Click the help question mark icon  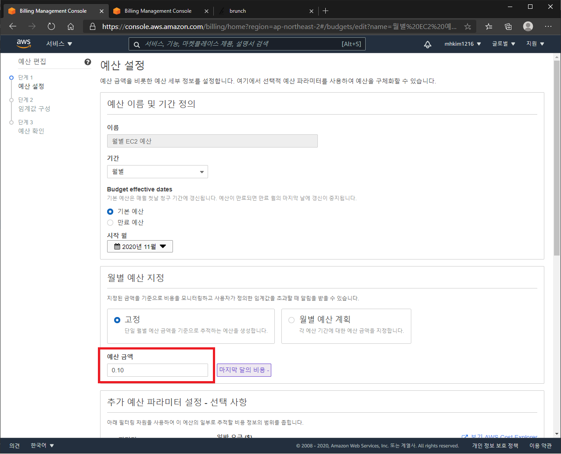click(88, 62)
